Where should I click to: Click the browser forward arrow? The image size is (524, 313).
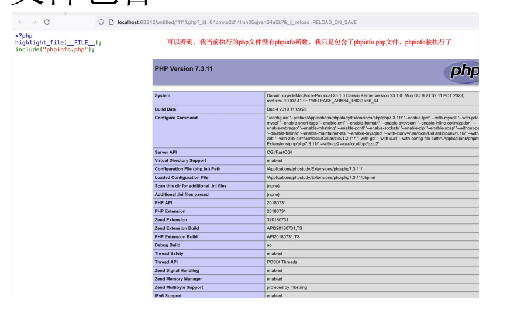tap(33, 22)
